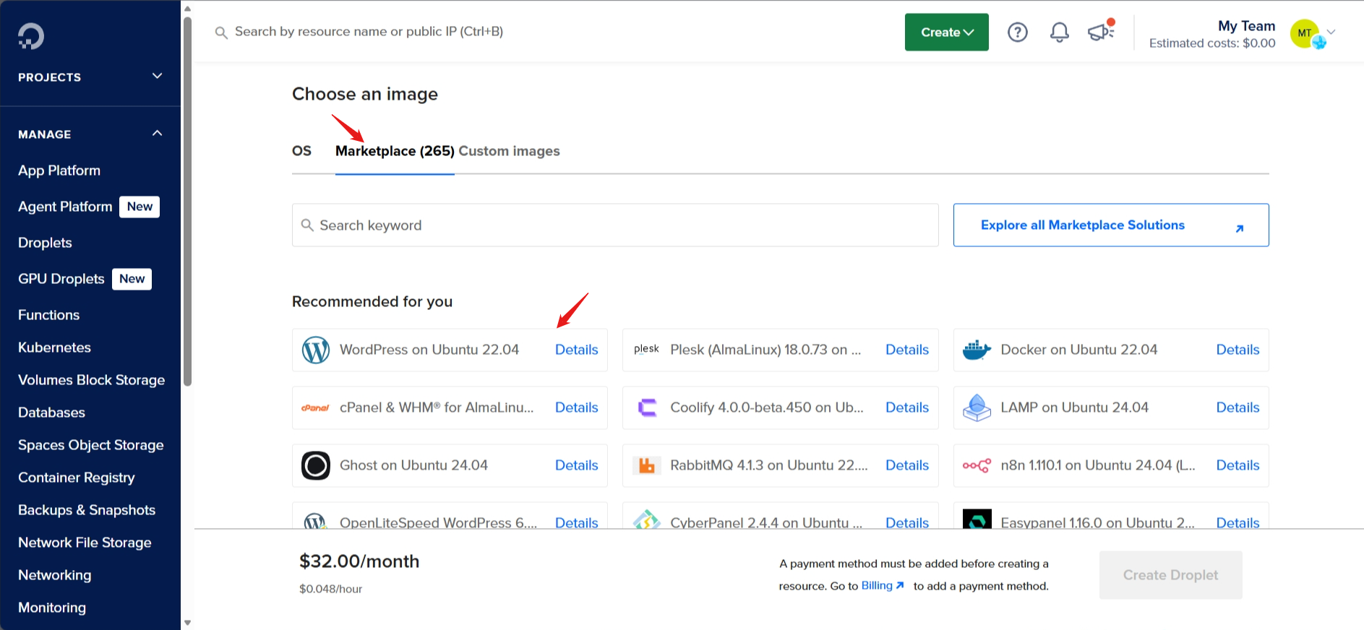View Details for Docker on Ubuntu 22.04
This screenshot has width=1364, height=630.
(1238, 350)
